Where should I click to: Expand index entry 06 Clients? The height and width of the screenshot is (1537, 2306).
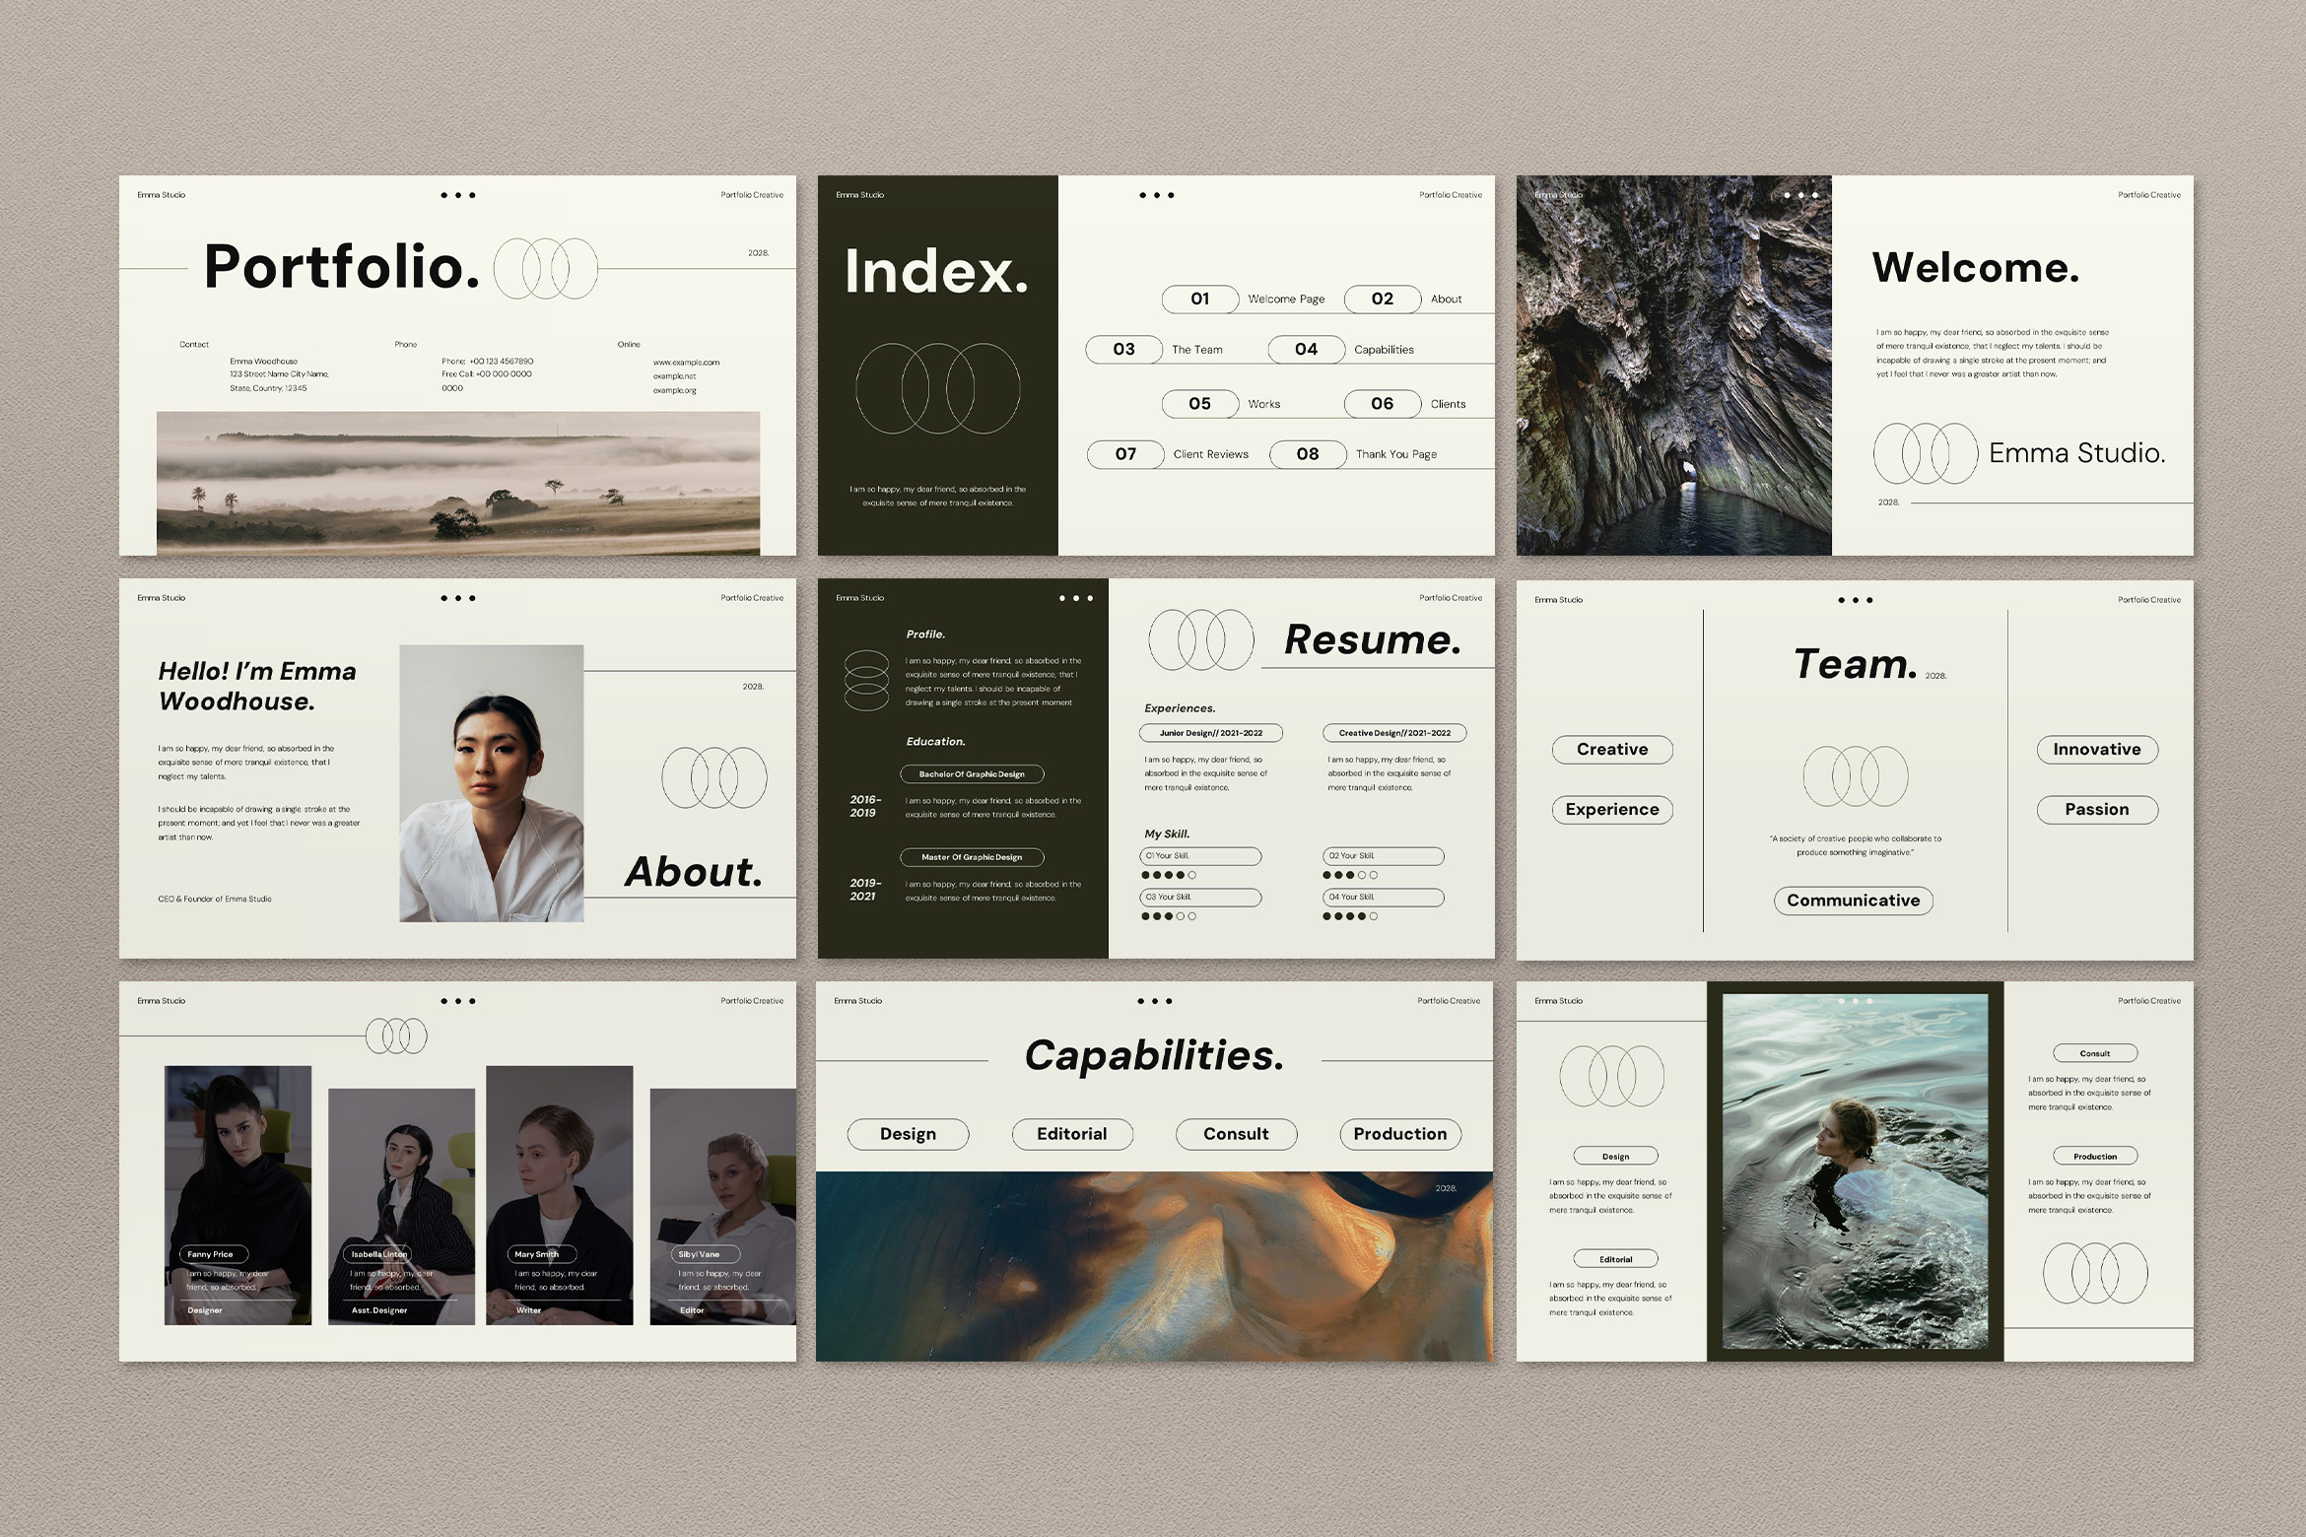click(x=1383, y=404)
